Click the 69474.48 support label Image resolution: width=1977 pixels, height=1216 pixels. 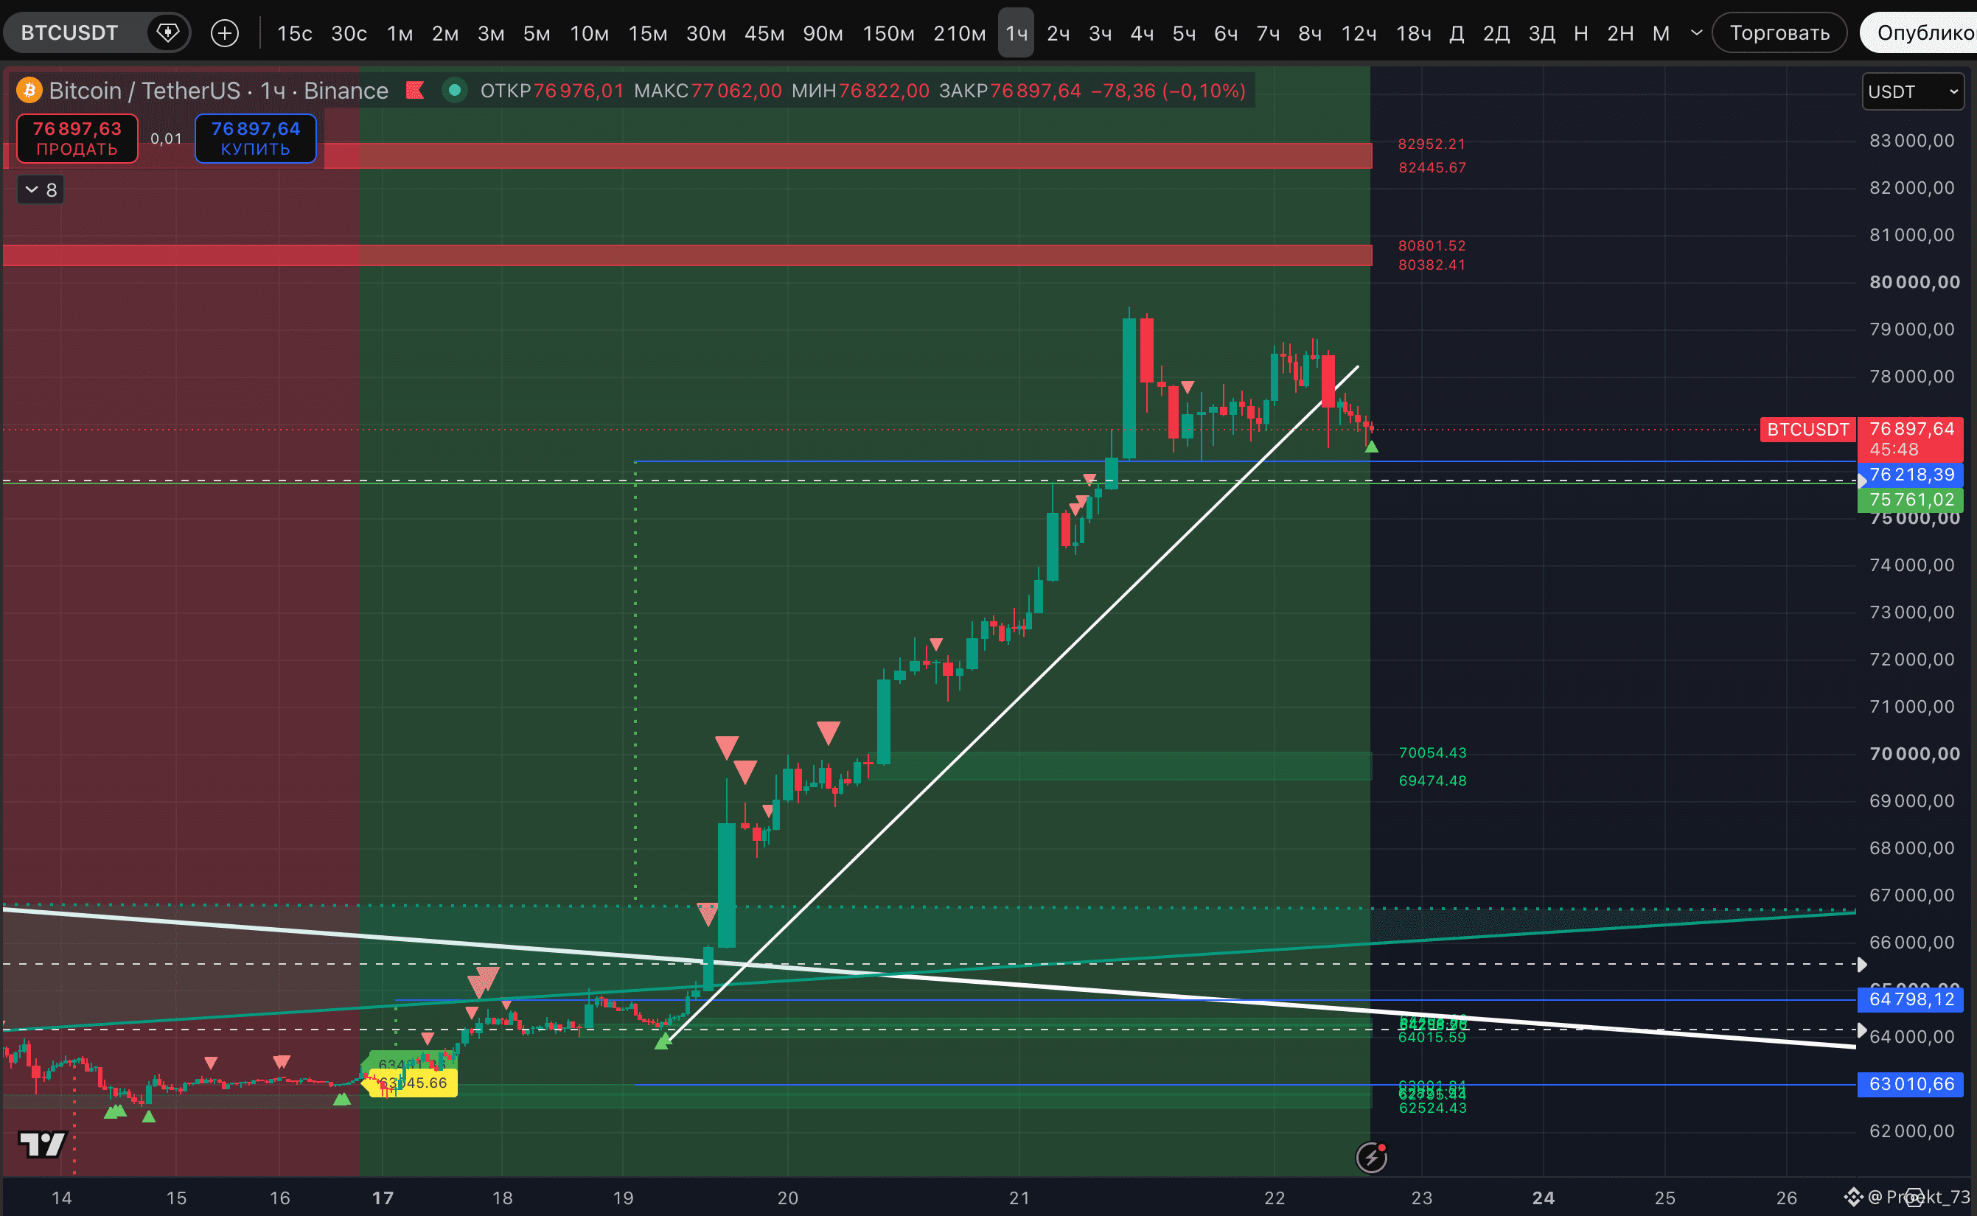(1432, 781)
